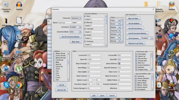Launch Google Chrome desktop shortcut
The height and width of the screenshot is (100, 179).
(19, 86)
